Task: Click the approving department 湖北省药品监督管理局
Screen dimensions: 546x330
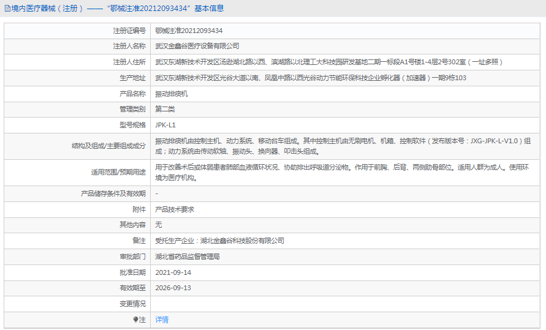Action: 188,257
